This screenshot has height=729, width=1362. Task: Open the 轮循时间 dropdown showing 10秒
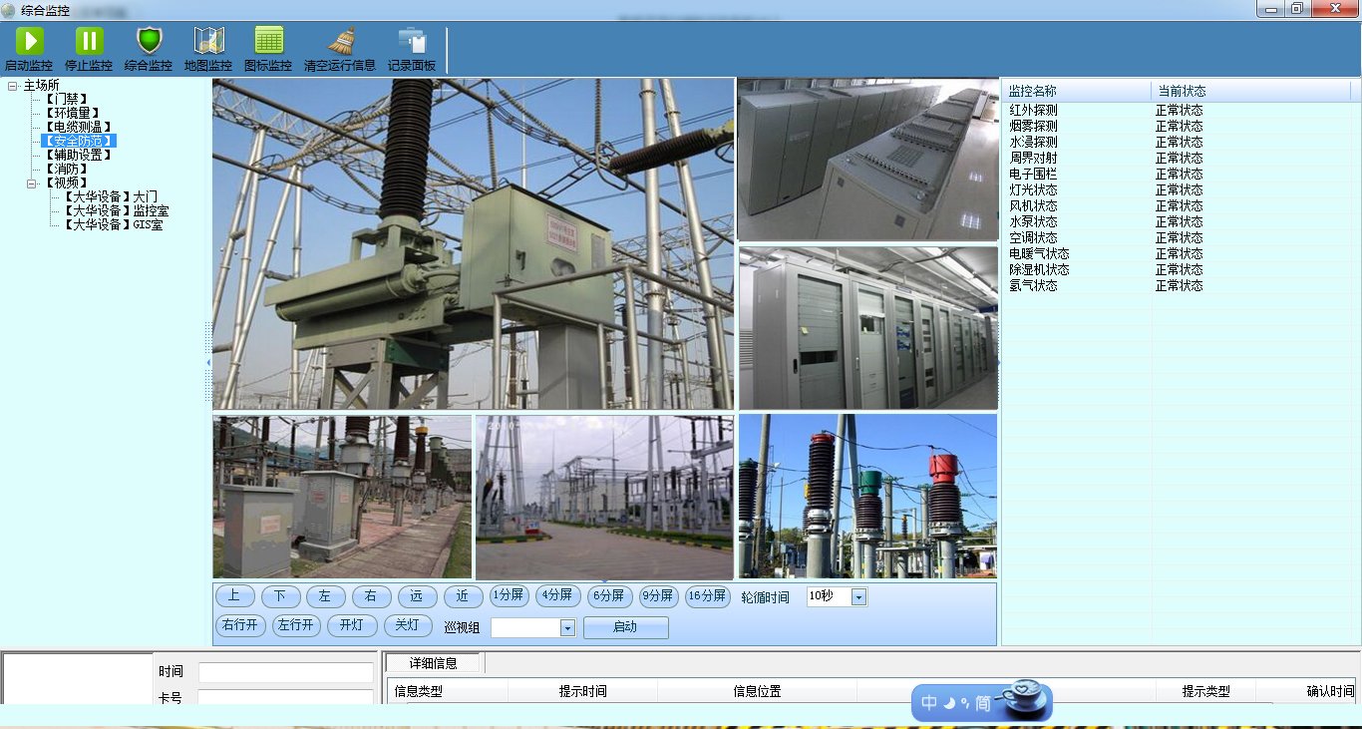[858, 597]
